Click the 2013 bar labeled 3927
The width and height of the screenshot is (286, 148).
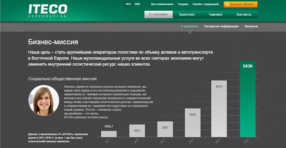coord(165,129)
